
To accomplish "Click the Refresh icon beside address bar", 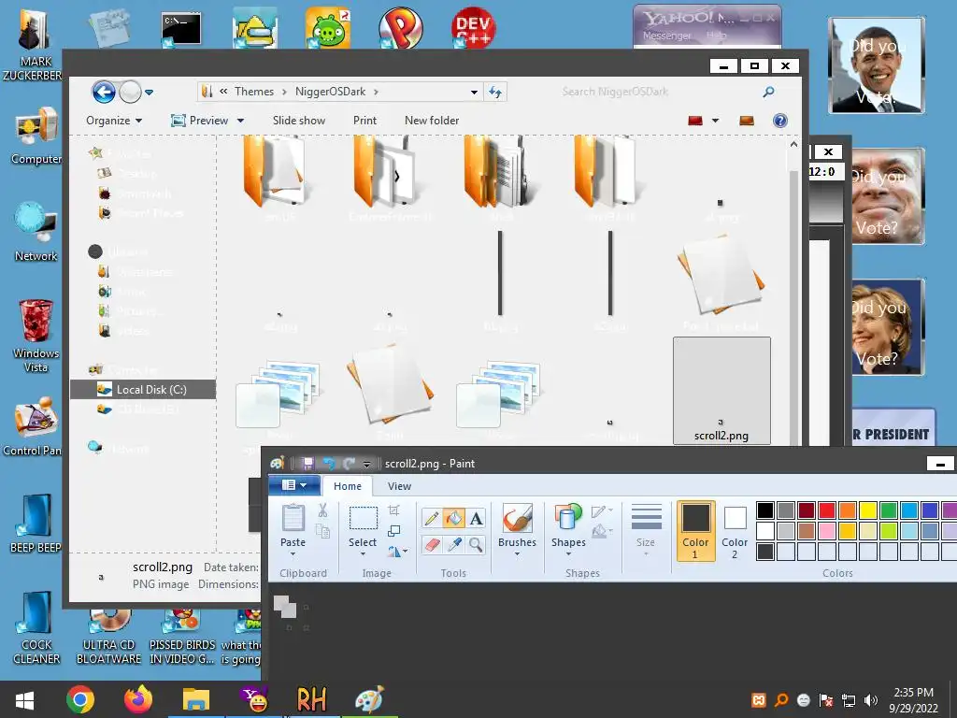I will click(x=495, y=93).
